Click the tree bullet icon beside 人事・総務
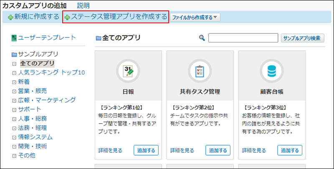 (14, 119)
